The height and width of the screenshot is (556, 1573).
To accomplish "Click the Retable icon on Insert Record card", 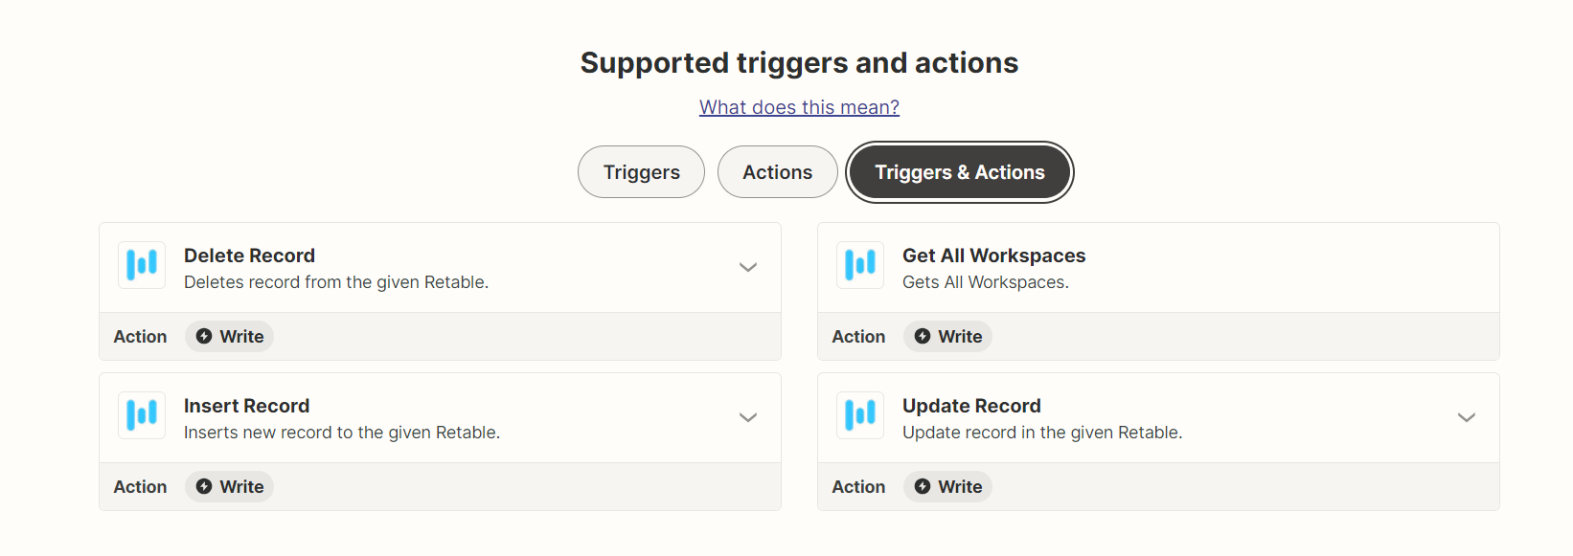I will click(141, 415).
